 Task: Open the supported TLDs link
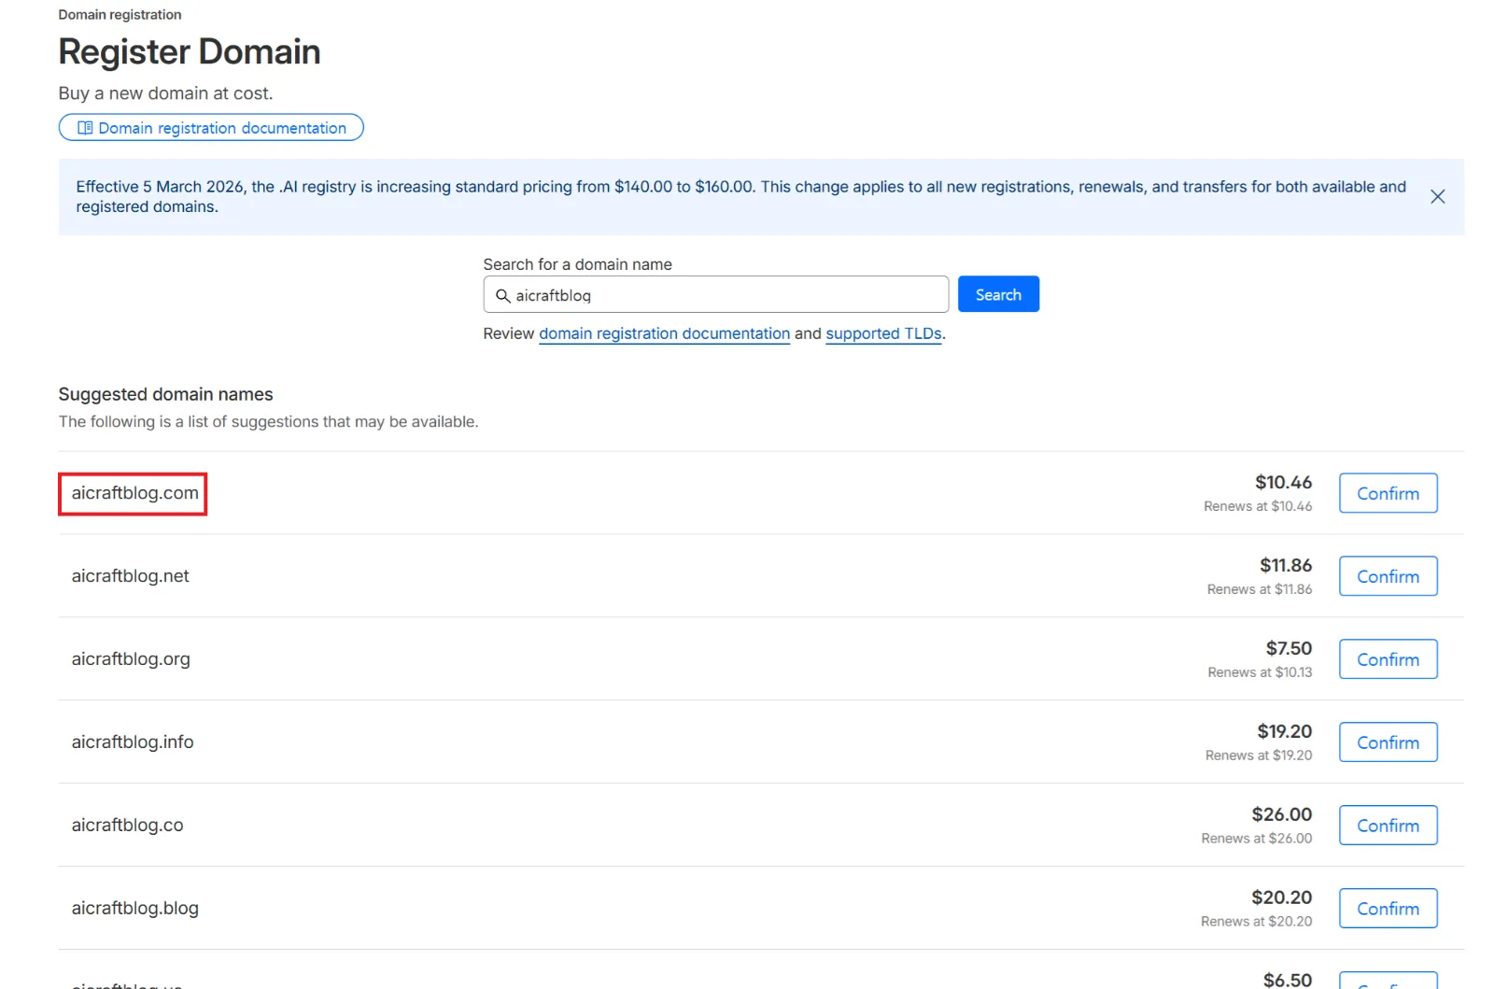[x=883, y=333]
